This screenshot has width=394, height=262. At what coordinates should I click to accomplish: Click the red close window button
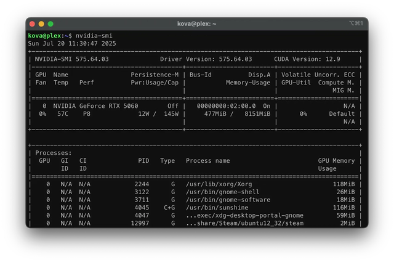(x=33, y=23)
